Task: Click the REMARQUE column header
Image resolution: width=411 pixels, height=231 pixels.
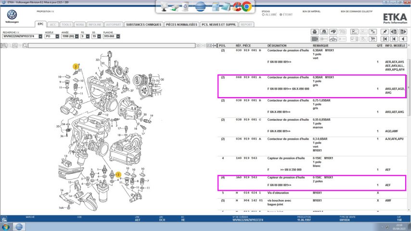Action: coord(321,46)
